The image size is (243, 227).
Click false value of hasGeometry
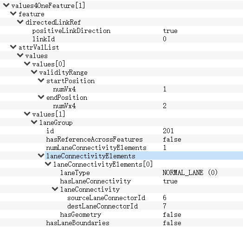[x=172, y=214]
